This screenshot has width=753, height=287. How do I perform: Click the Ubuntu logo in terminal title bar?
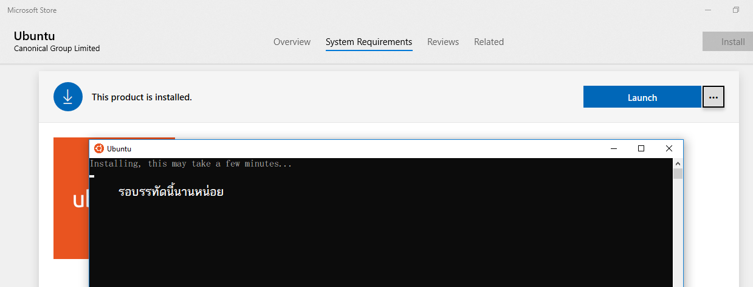point(99,148)
